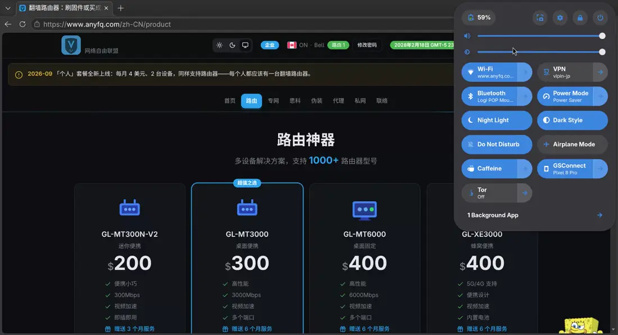Mute audio via the speaker icon

(x=467, y=36)
